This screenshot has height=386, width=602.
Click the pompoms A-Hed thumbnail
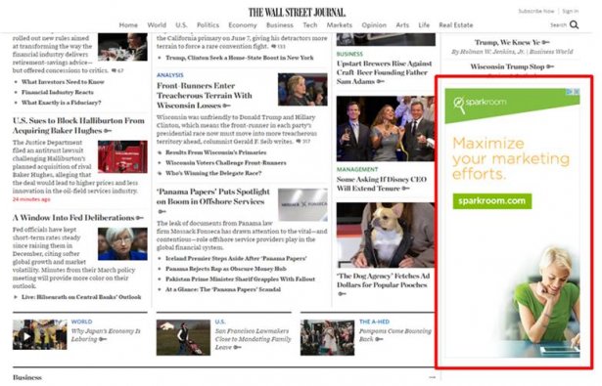327,337
